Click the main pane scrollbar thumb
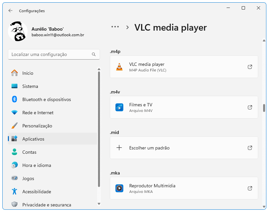The height and width of the screenshot is (213, 270). pyautogui.click(x=264, y=108)
